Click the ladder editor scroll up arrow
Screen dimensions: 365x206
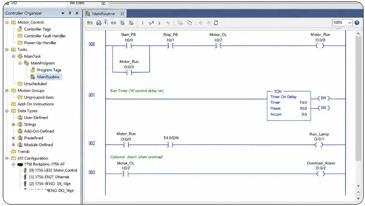pos(358,34)
